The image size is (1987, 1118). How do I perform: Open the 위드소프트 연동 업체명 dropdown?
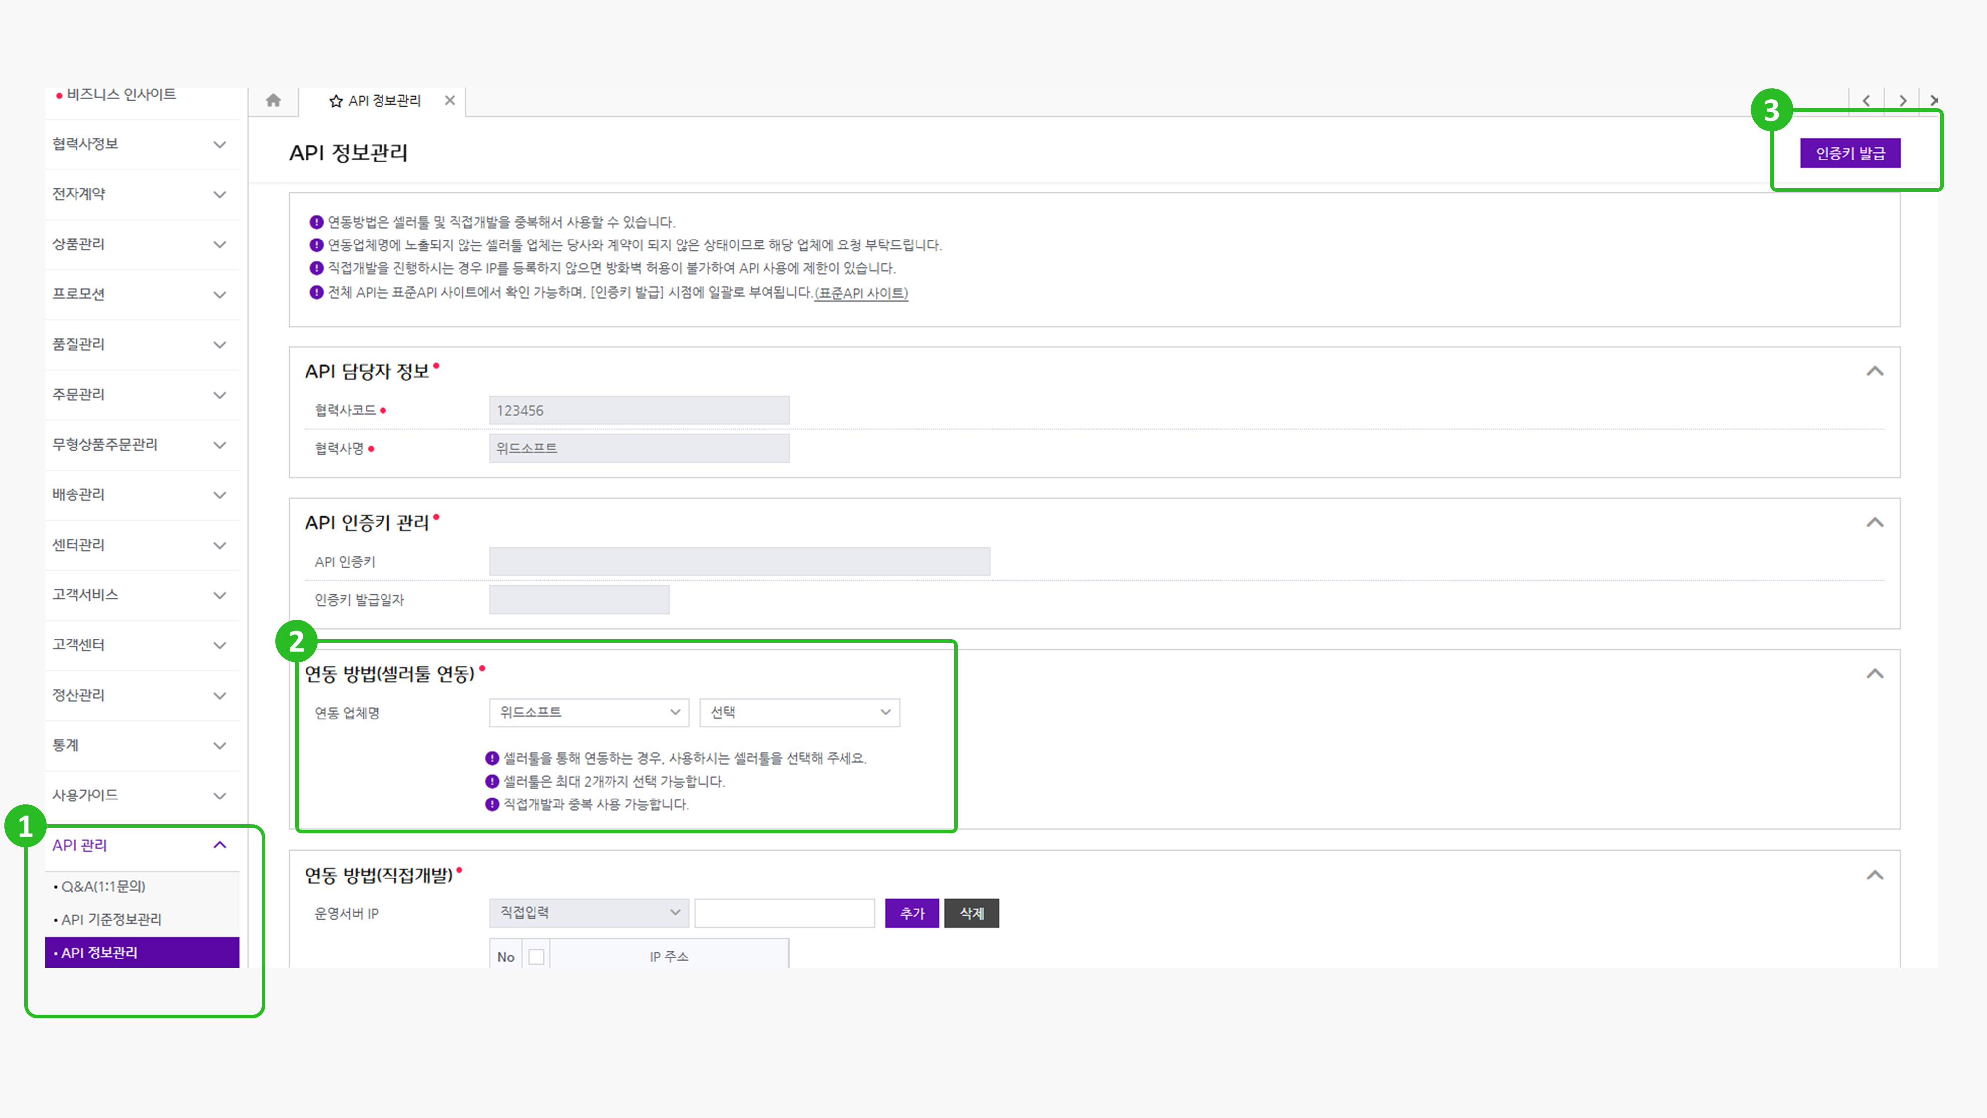[589, 712]
